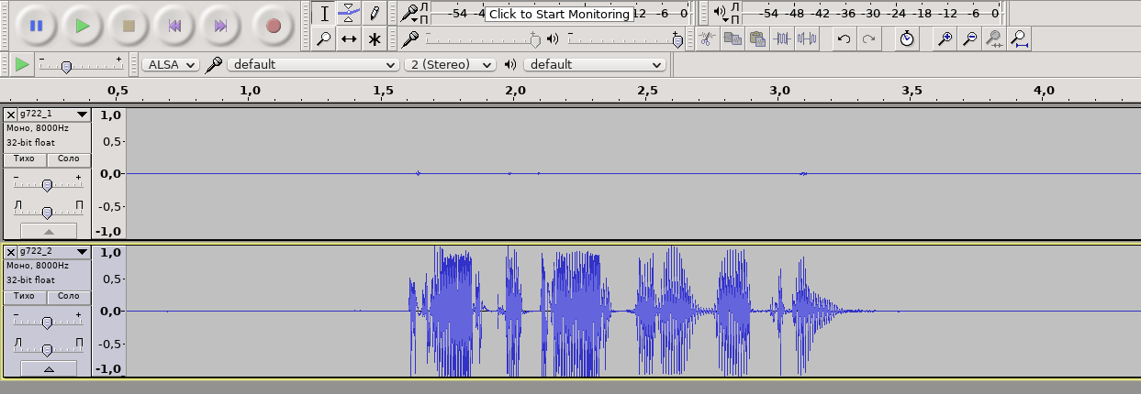Viewport: 1141px width, 394px height.
Task: Click the Copy icon
Action: coord(732,38)
